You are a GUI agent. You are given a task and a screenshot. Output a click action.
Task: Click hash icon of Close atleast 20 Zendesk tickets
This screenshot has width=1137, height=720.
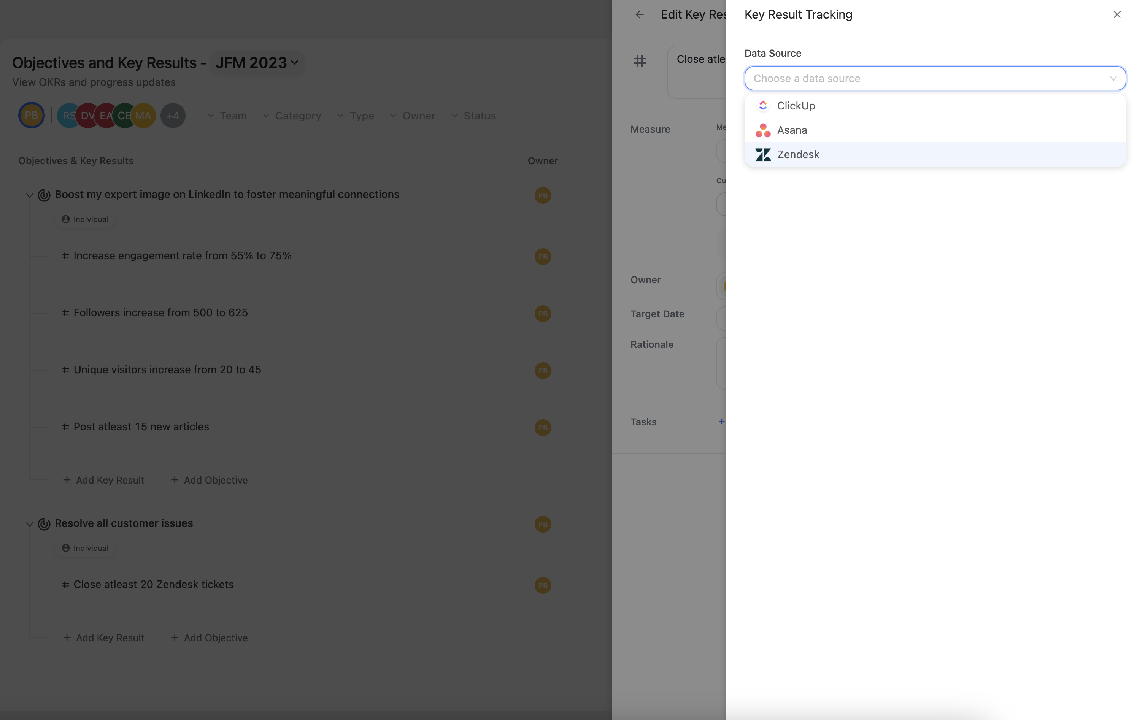(66, 585)
